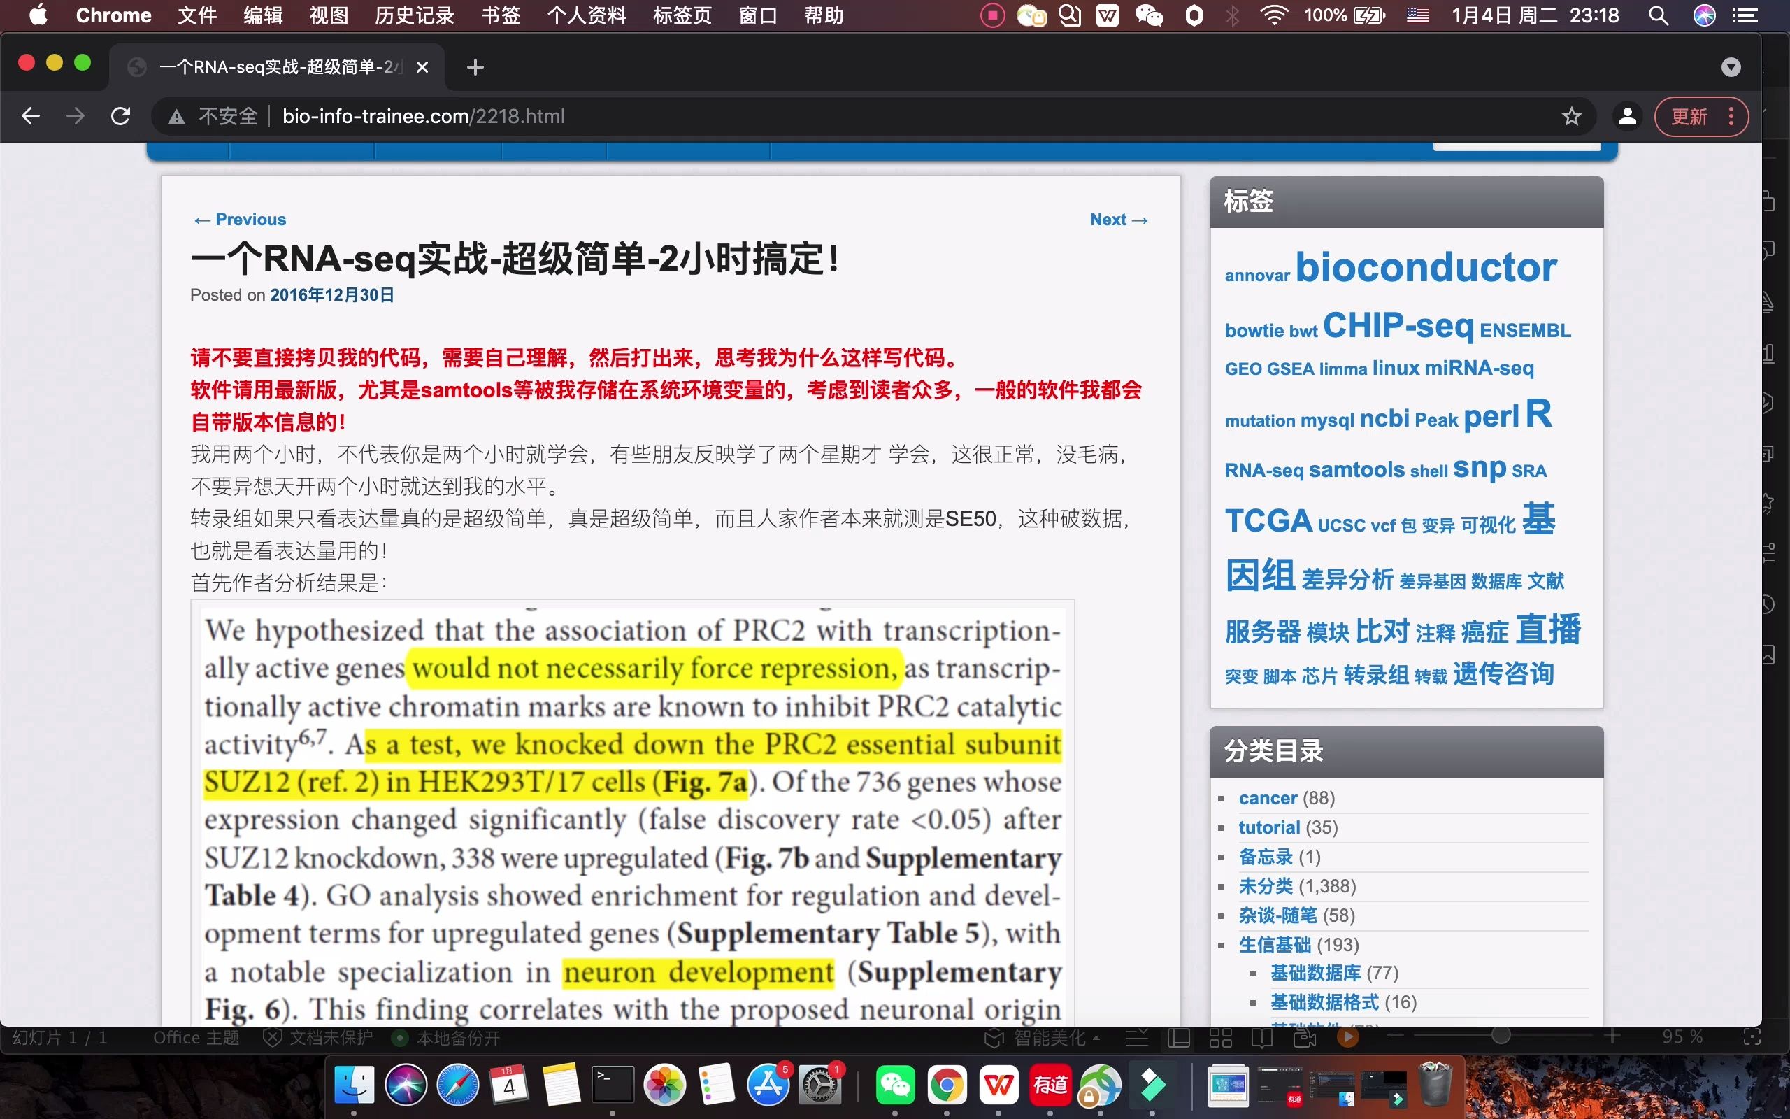Open reading view from the status bar

pyautogui.click(x=1263, y=1037)
